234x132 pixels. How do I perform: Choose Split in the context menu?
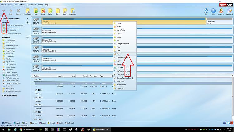pyautogui.click(x=125, y=40)
